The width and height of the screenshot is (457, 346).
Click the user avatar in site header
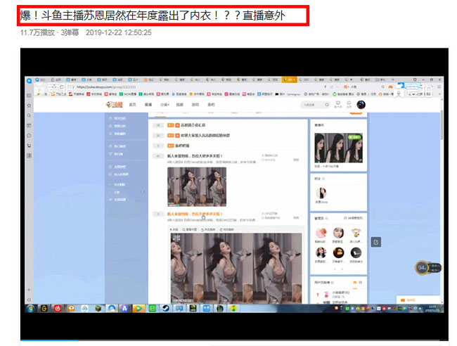pyautogui.click(x=361, y=105)
